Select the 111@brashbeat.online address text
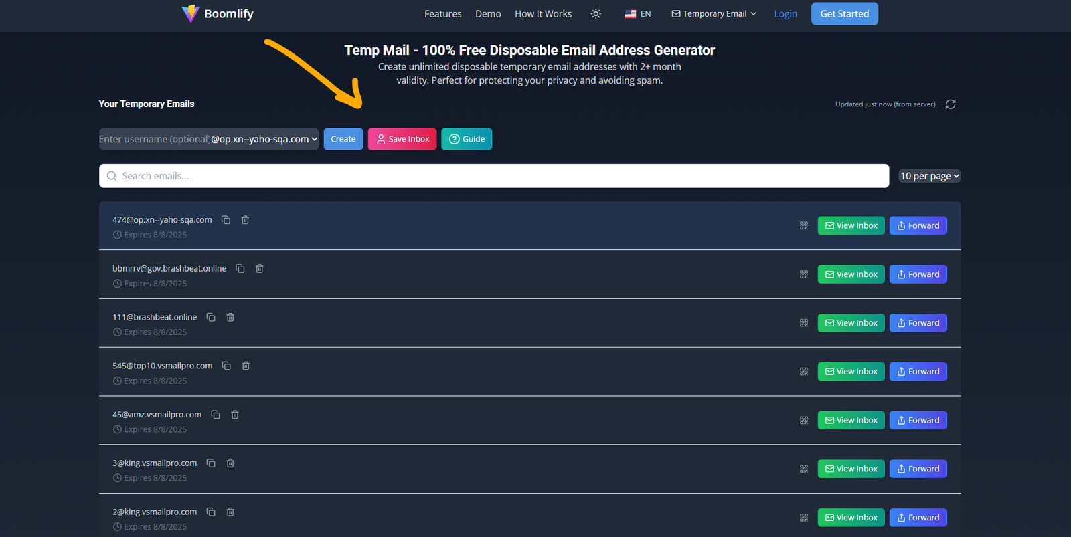The width and height of the screenshot is (1071, 537). click(155, 317)
